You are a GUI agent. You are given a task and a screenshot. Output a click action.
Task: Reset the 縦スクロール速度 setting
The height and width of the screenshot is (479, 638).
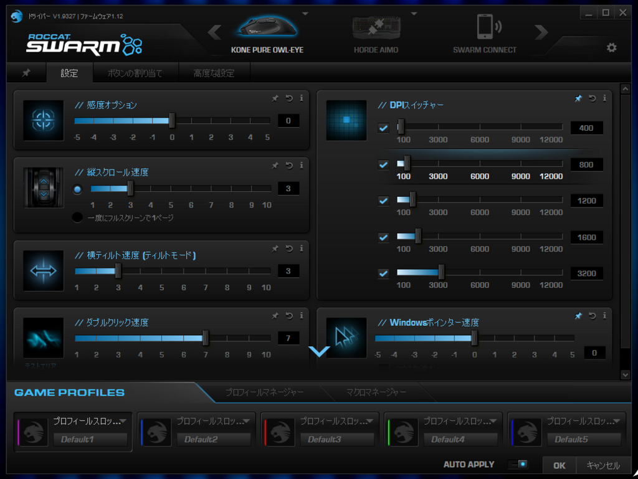point(289,165)
